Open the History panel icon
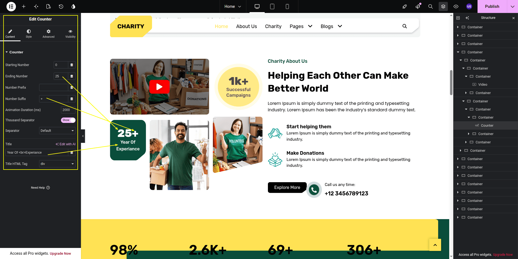This screenshot has width=518, height=259. click(61, 6)
